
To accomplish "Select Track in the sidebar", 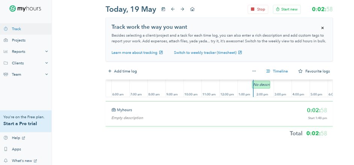I will click(x=16, y=29).
